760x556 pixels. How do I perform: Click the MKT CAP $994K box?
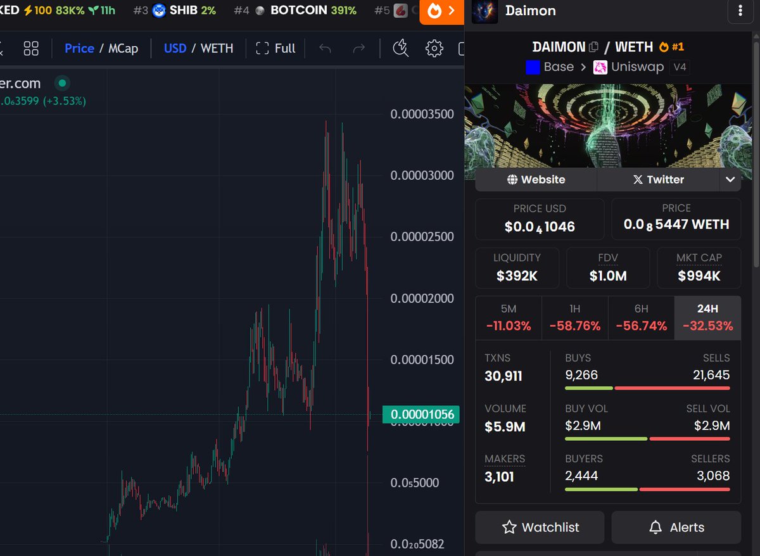[x=699, y=268]
